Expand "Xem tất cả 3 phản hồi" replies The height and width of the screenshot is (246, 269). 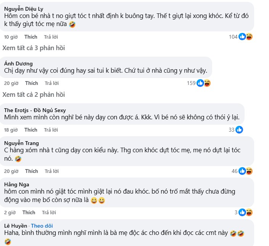point(34,48)
